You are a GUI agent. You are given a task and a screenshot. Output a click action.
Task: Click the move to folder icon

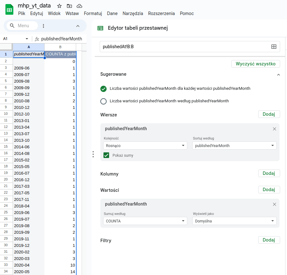(69, 6)
